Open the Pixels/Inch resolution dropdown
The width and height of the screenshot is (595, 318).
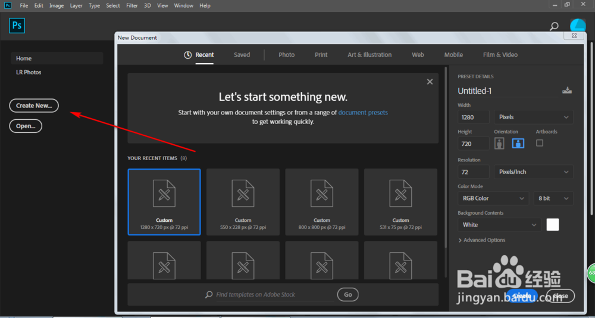pyautogui.click(x=534, y=172)
